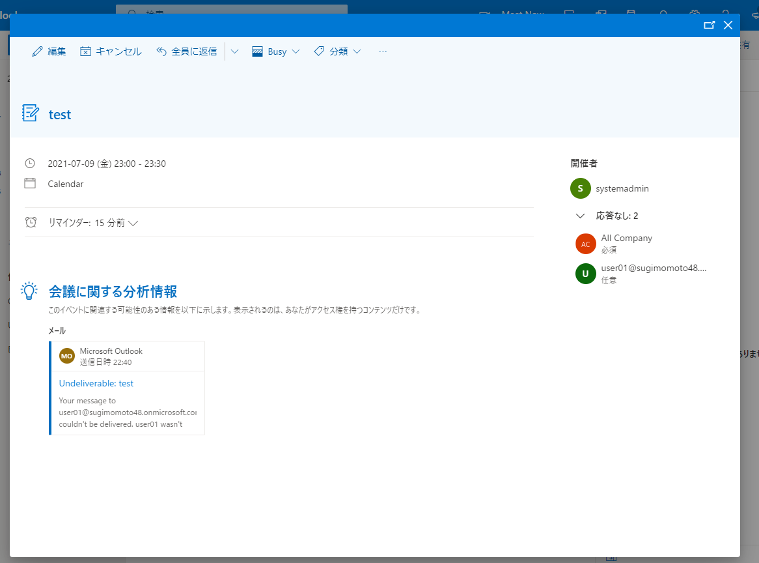Click the 開催者 heading
Image resolution: width=759 pixels, height=563 pixels.
[x=584, y=164]
